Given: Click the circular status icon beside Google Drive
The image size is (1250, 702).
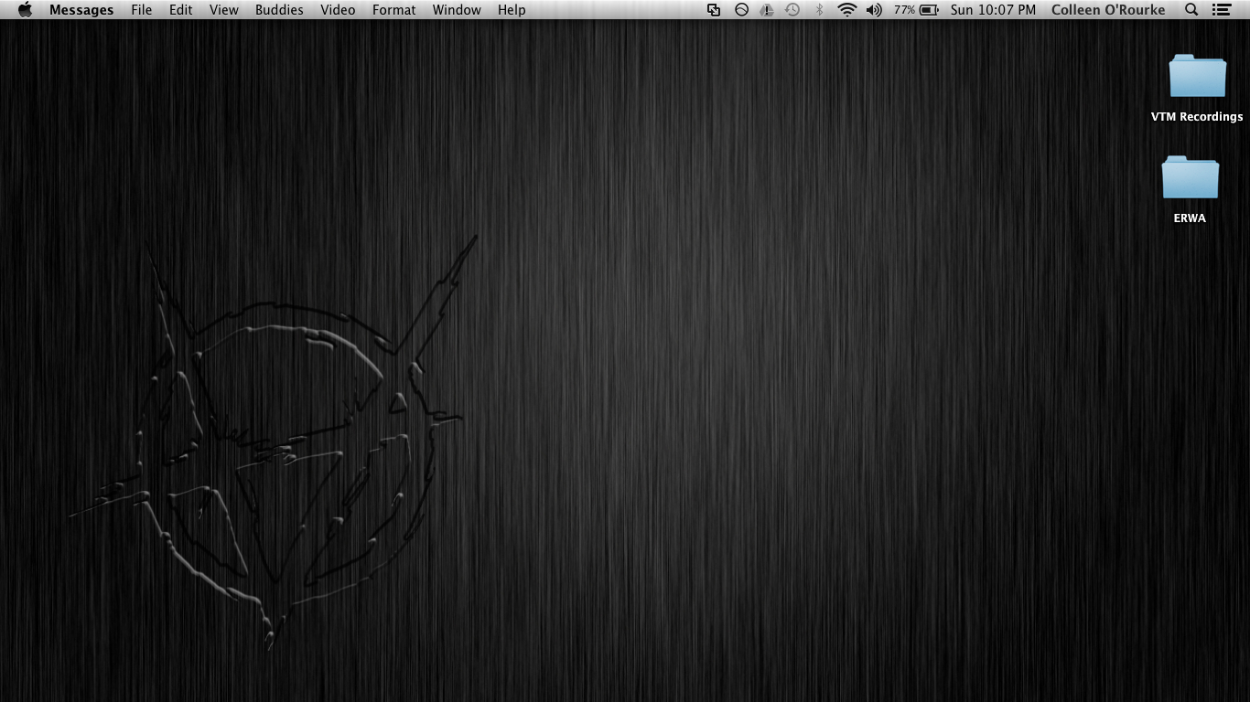Looking at the screenshot, I should (741, 10).
